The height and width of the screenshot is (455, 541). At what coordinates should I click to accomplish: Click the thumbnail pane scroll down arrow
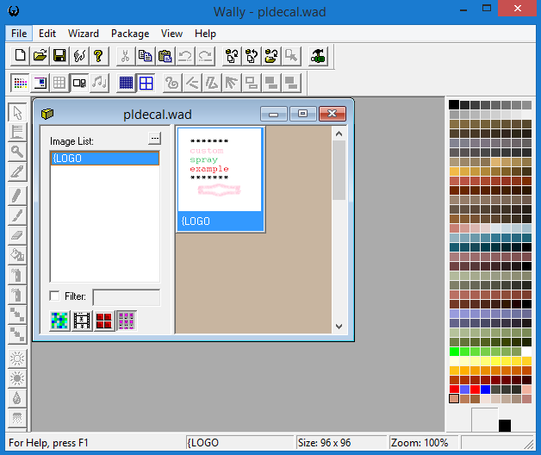[x=339, y=327]
